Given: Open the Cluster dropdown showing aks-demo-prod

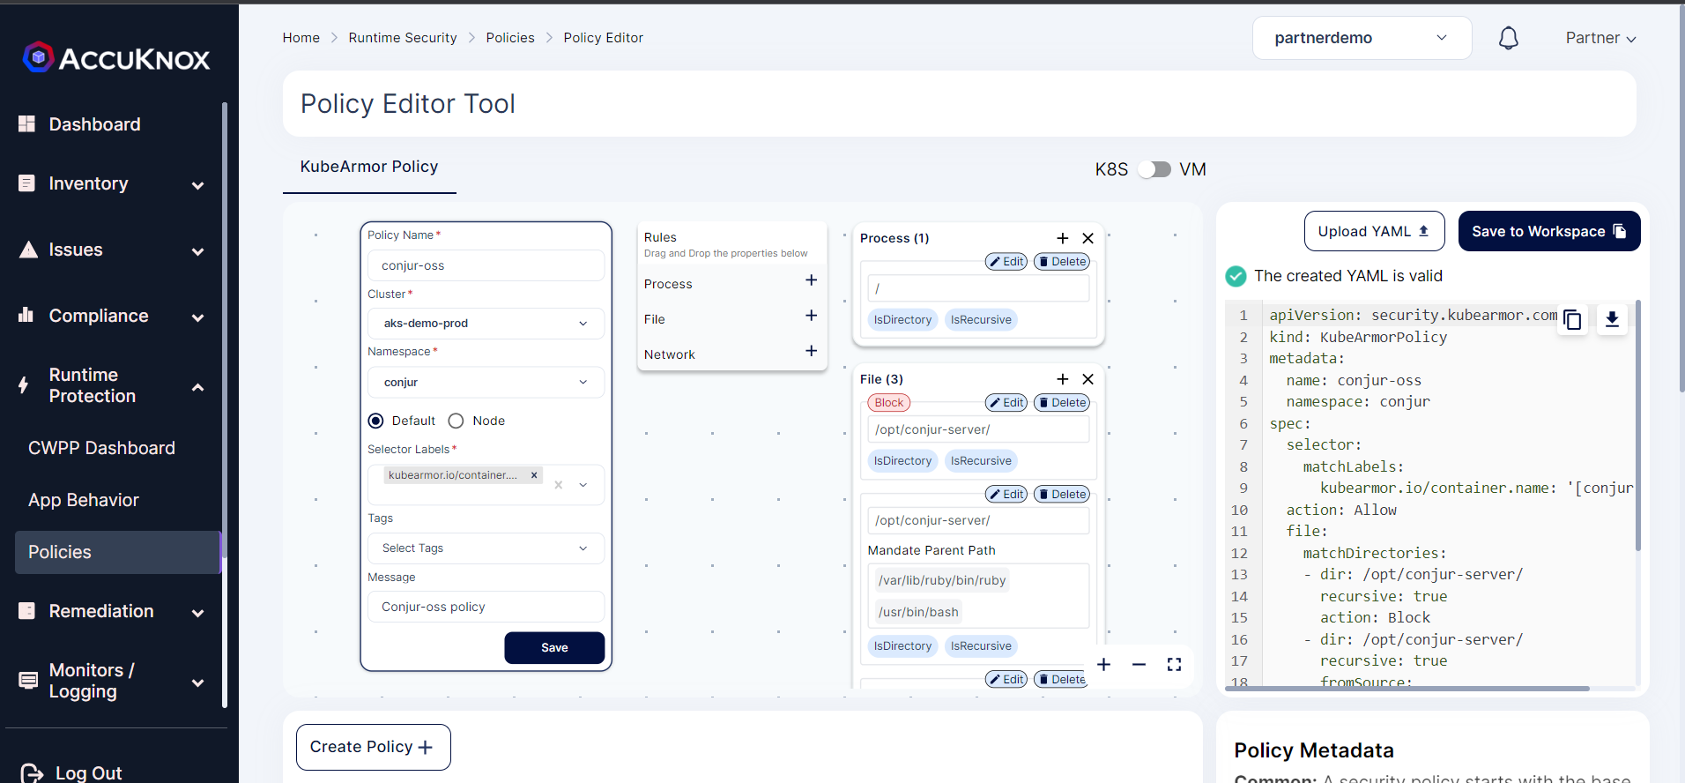Looking at the screenshot, I should pyautogui.click(x=486, y=324).
